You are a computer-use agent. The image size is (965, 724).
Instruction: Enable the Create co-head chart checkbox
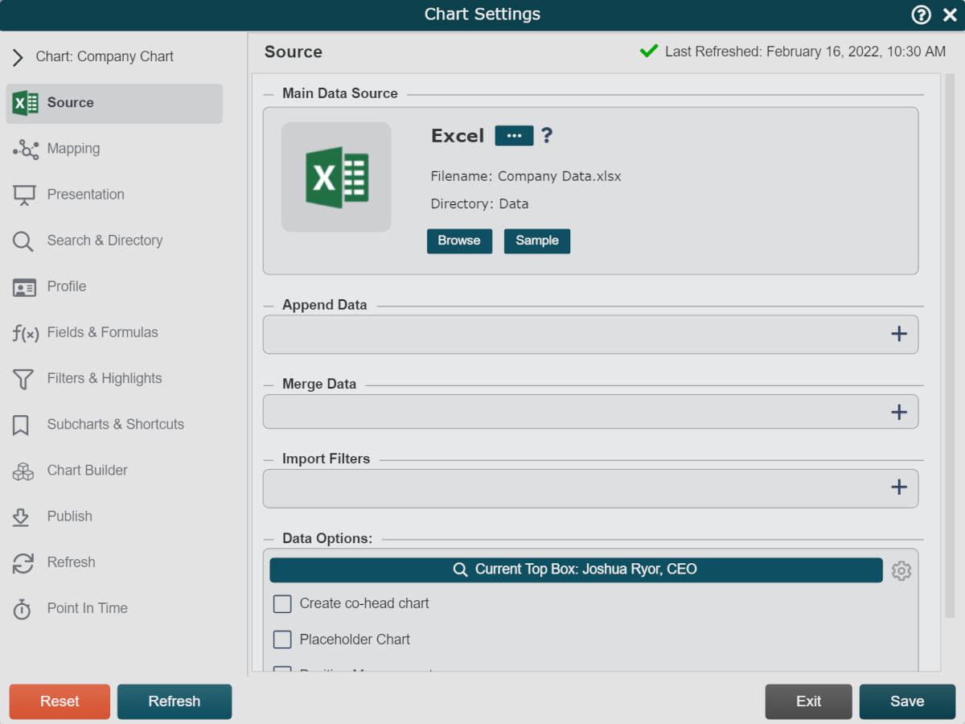pyautogui.click(x=282, y=603)
